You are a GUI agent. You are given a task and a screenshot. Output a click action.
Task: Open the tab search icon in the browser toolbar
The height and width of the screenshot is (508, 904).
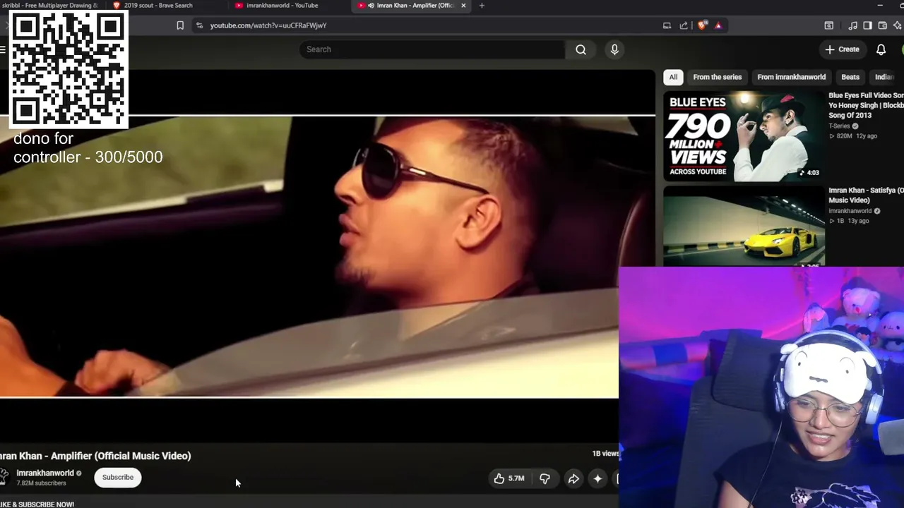[x=829, y=25]
